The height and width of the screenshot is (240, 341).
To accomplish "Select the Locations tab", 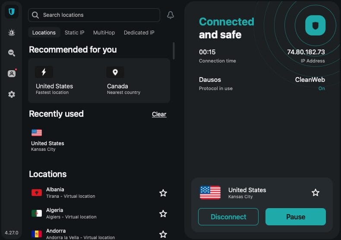I will tap(44, 33).
